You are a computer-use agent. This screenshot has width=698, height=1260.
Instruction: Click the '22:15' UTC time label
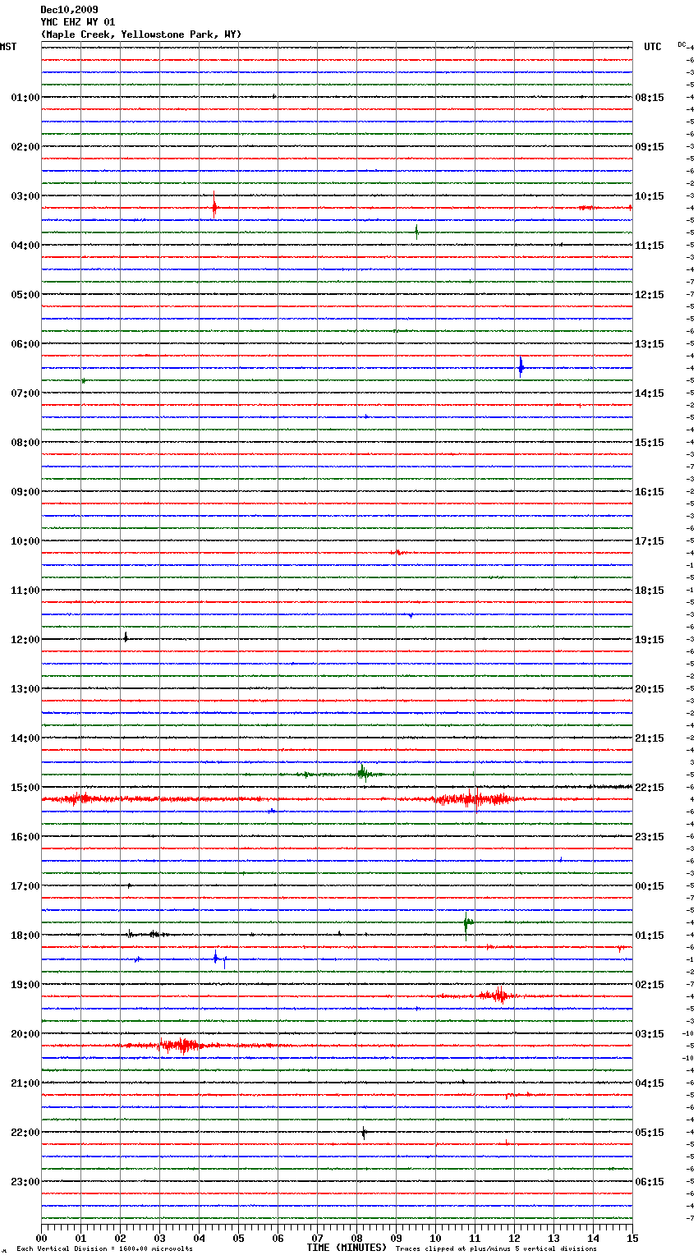pyautogui.click(x=650, y=788)
